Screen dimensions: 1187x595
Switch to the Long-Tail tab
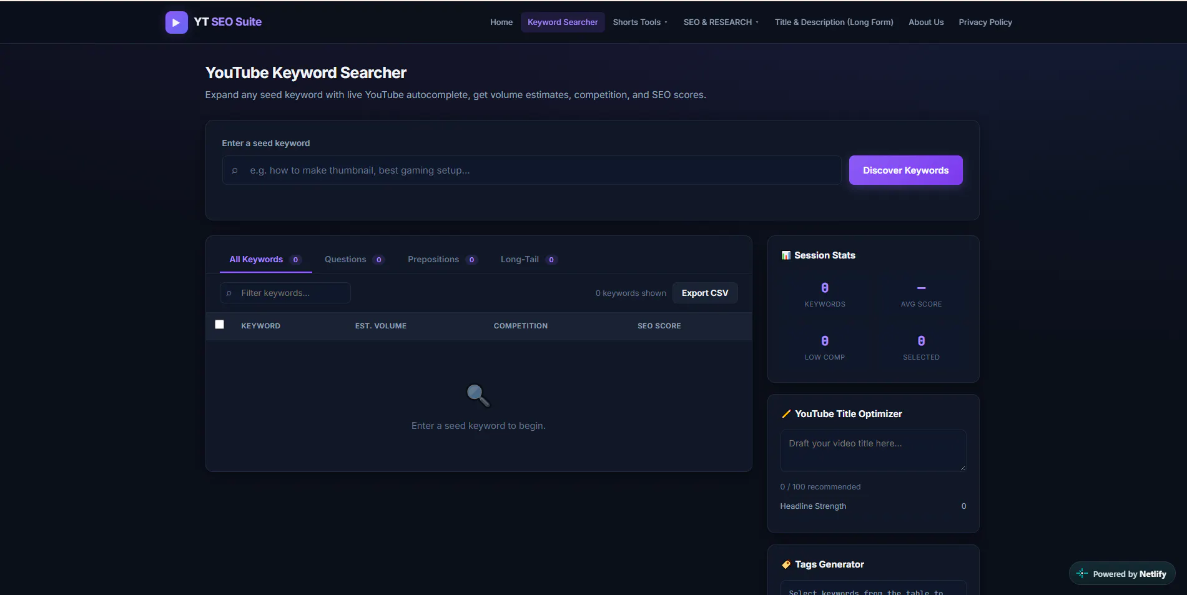[x=528, y=260]
